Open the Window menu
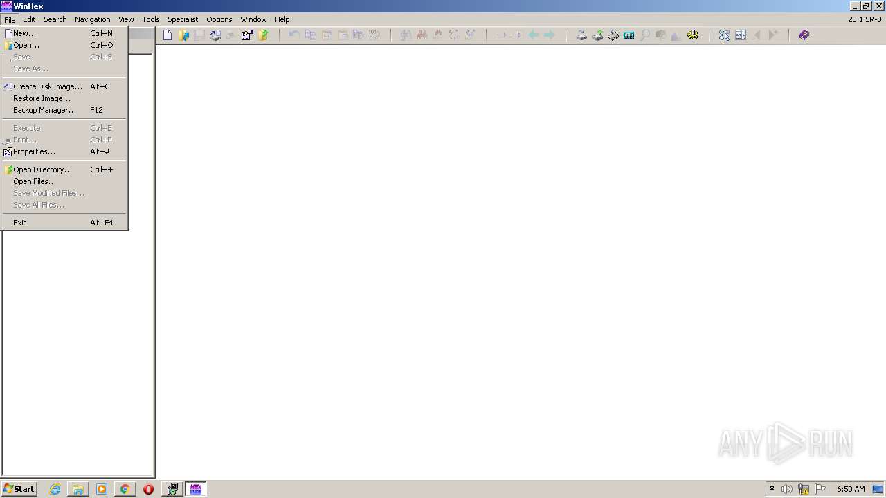This screenshot has width=886, height=498. (253, 19)
